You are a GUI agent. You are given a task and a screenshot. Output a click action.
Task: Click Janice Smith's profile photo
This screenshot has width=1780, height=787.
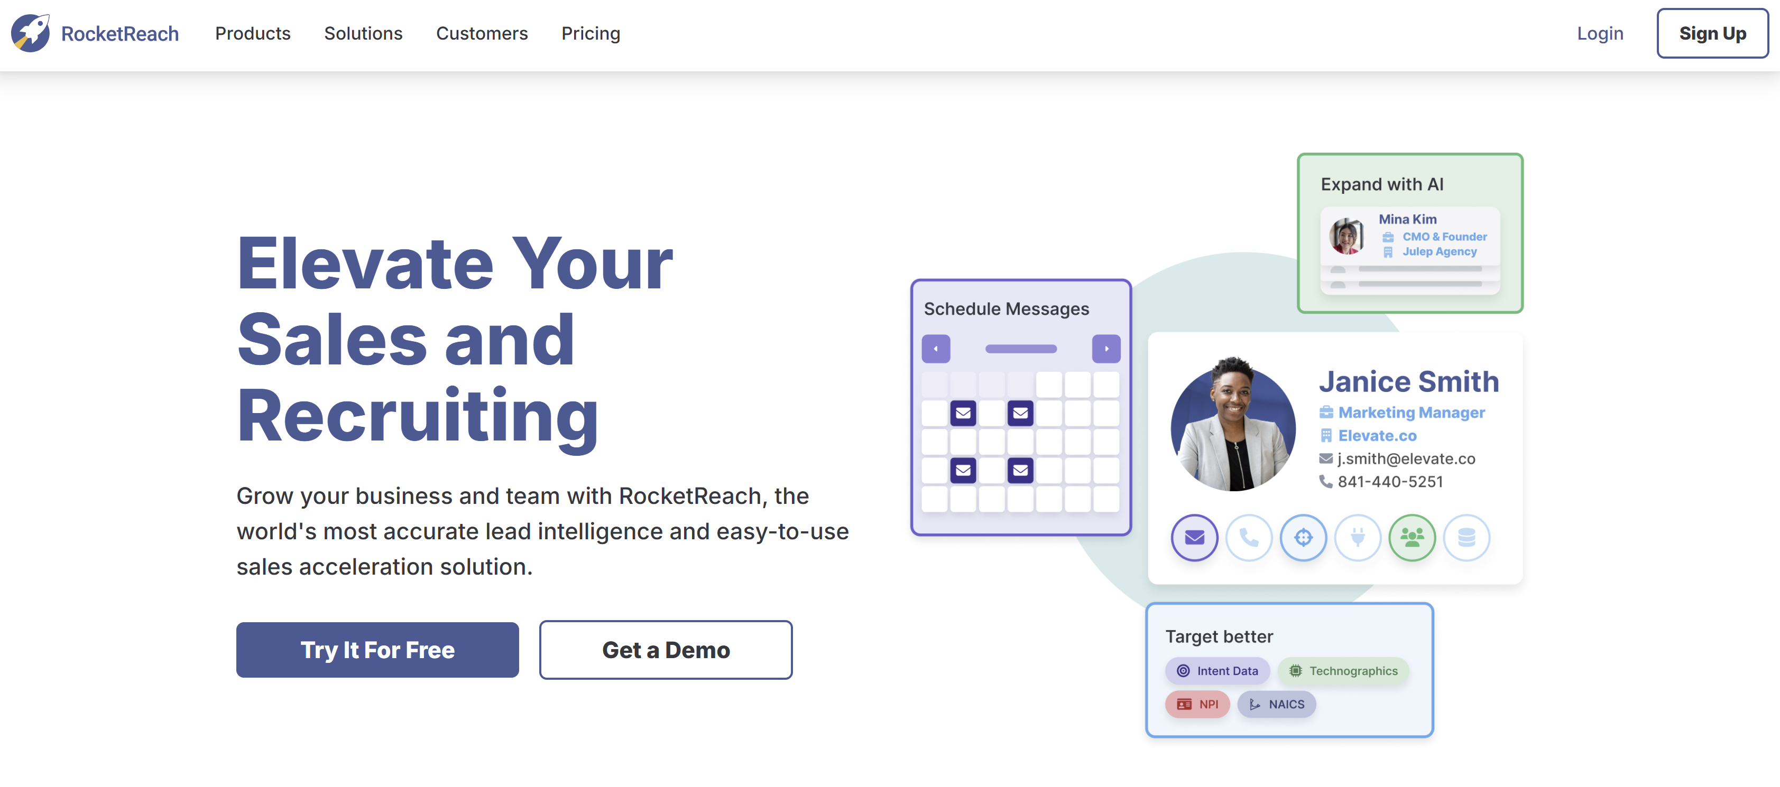1233,425
